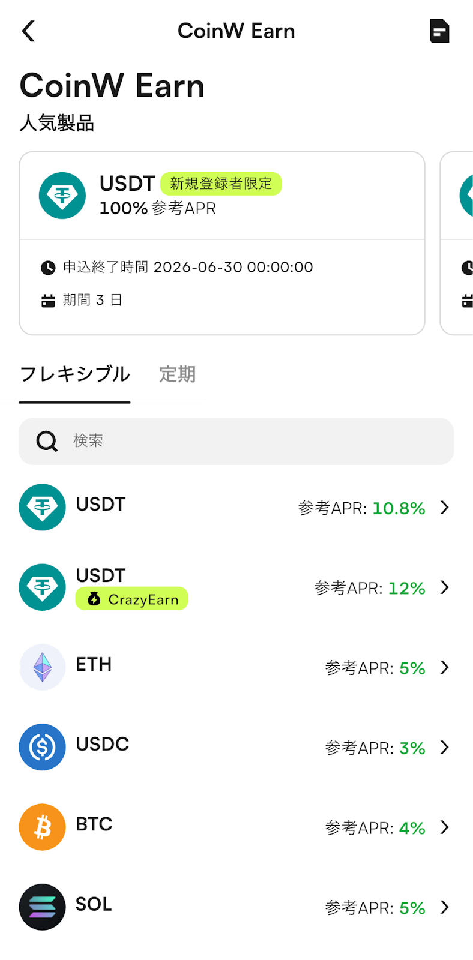Screen dimensions: 473x960
Task: Tap the CrazyEarn badge
Action: tap(132, 599)
